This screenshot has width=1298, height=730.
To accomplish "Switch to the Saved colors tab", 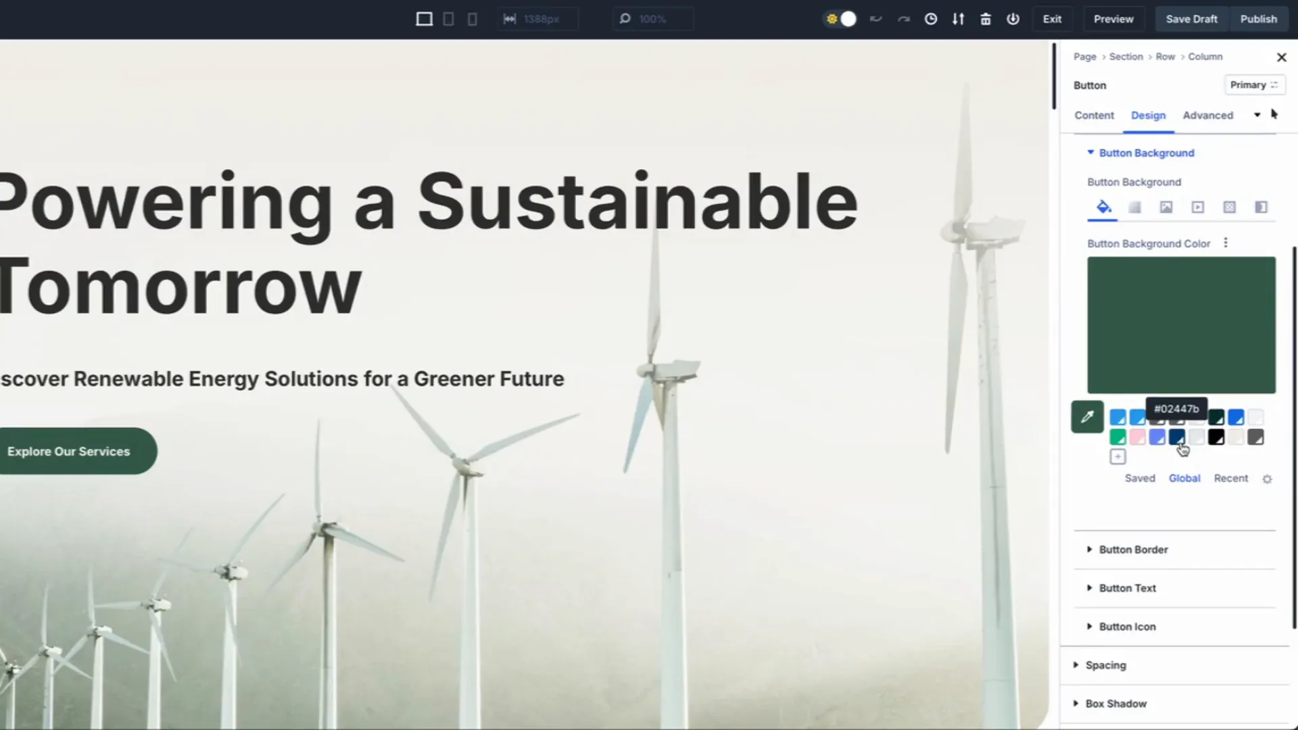I will point(1140,479).
